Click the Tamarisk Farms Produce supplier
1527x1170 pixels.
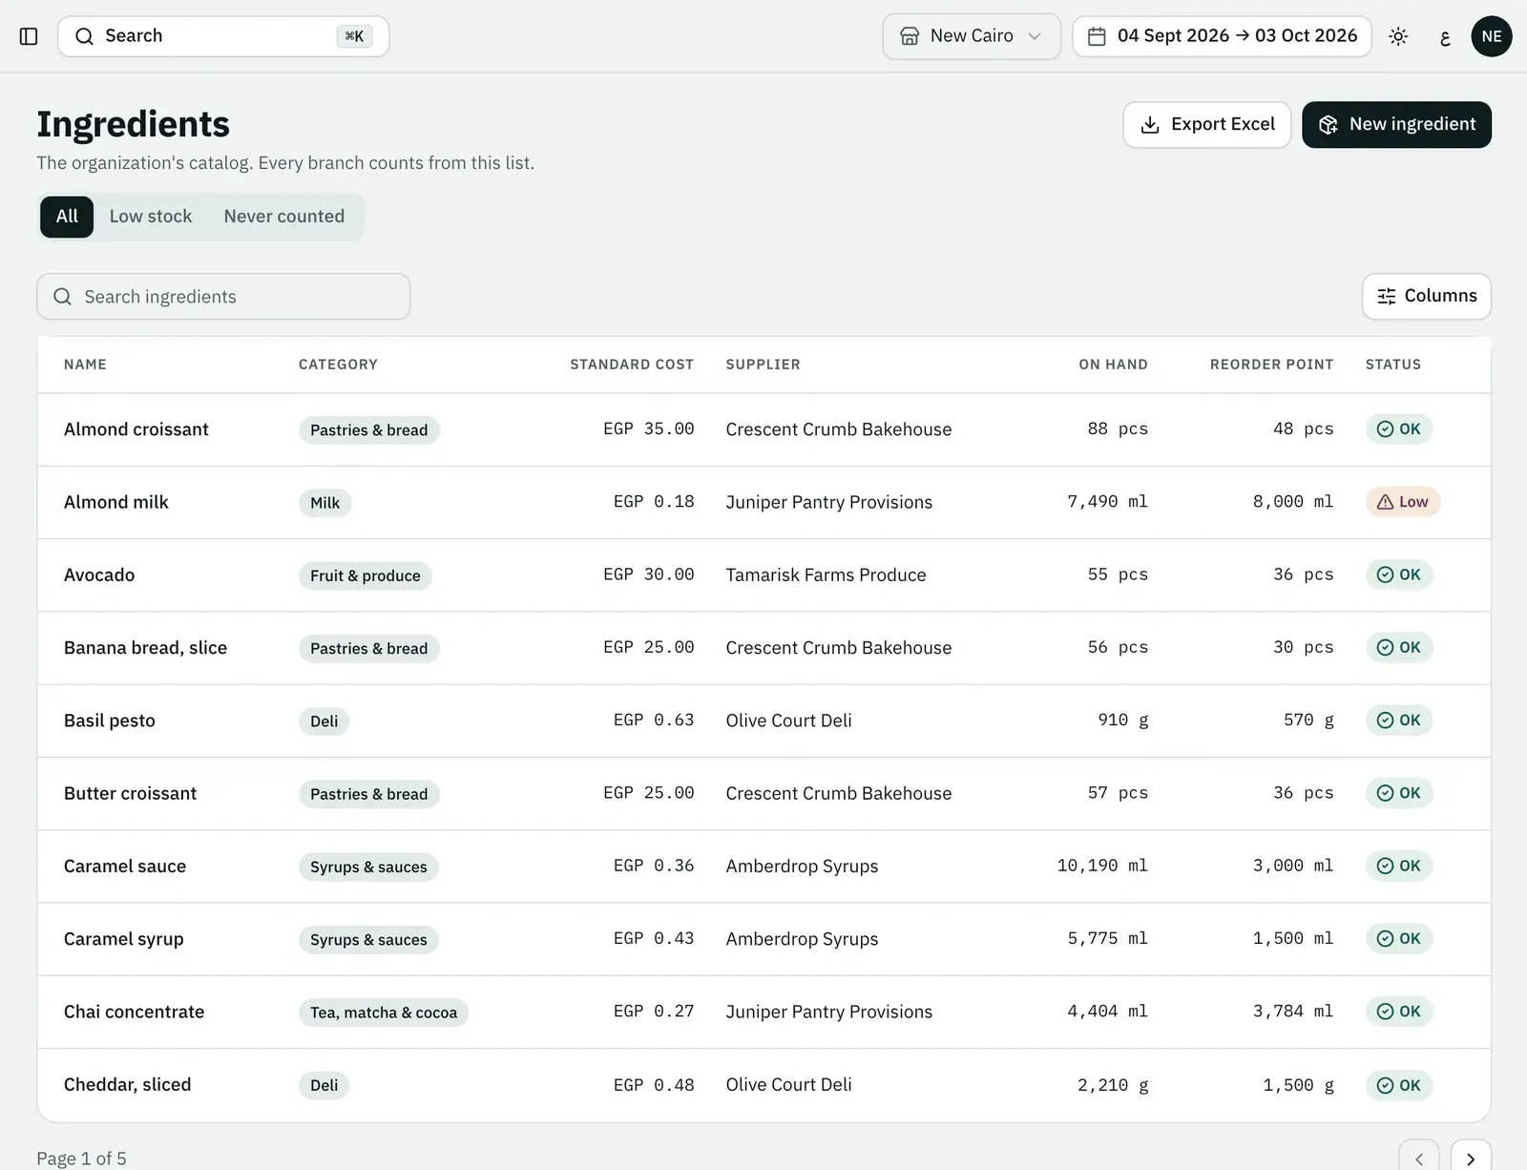826,575
